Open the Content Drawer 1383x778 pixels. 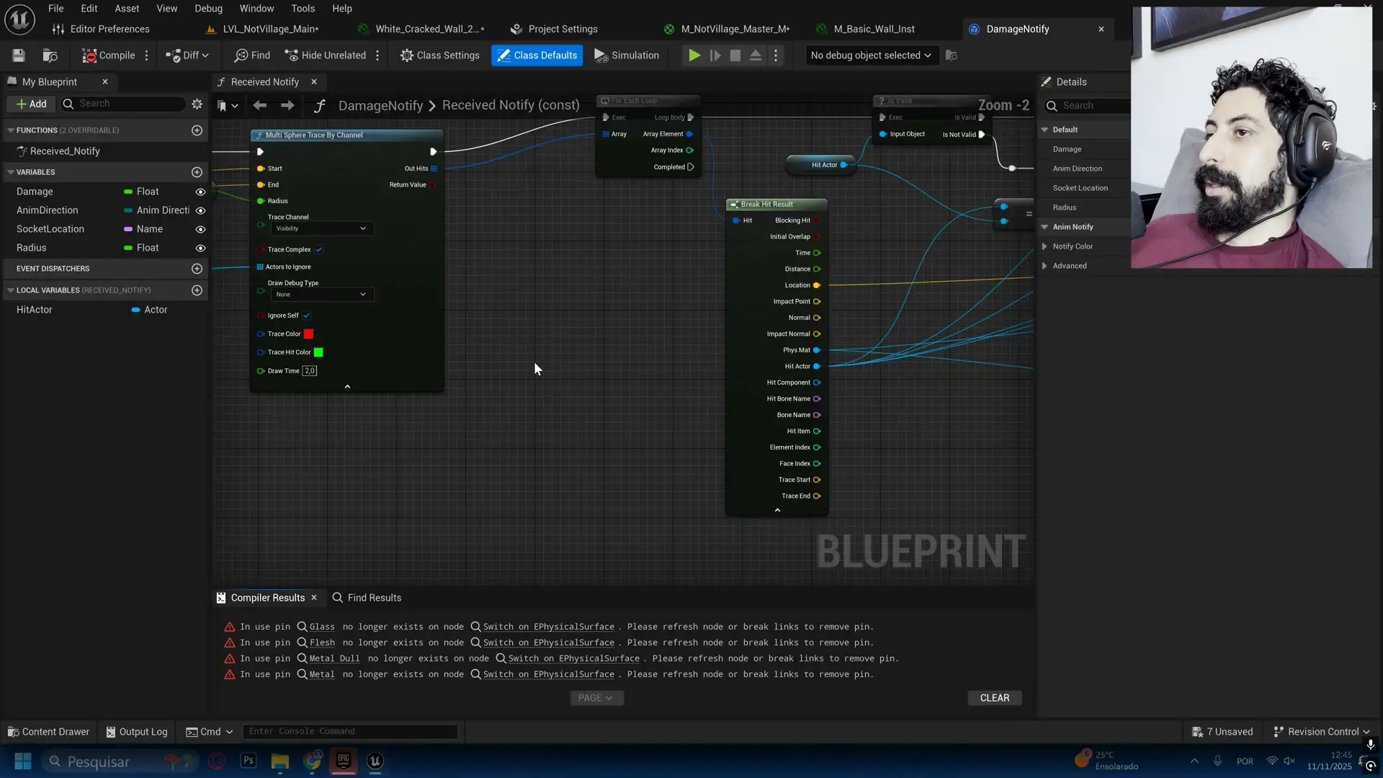48,731
